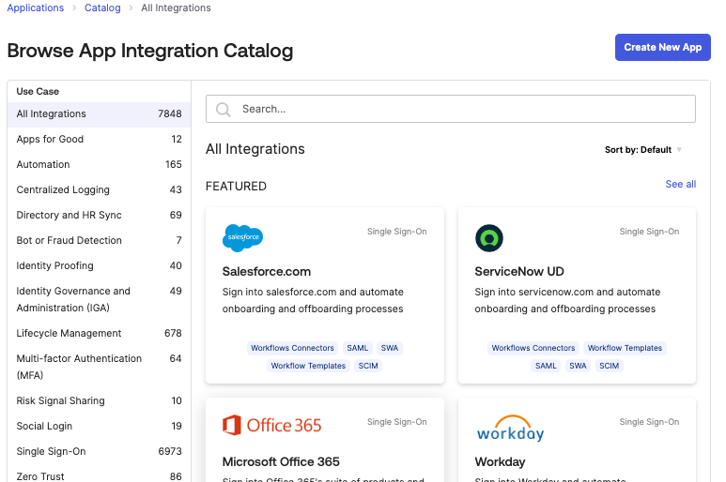The image size is (726, 482).
Task: Click ServiceNow card's SWA tag
Action: pyautogui.click(x=578, y=366)
